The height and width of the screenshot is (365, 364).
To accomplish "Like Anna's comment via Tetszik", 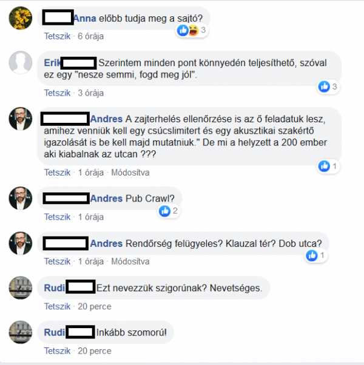I will (x=57, y=36).
